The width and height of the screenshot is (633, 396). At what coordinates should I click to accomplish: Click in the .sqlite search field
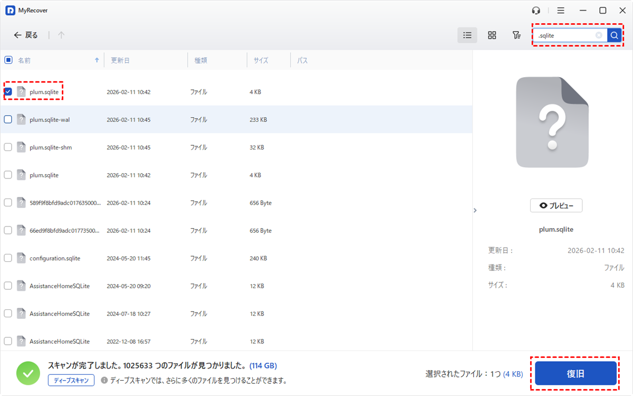point(564,35)
